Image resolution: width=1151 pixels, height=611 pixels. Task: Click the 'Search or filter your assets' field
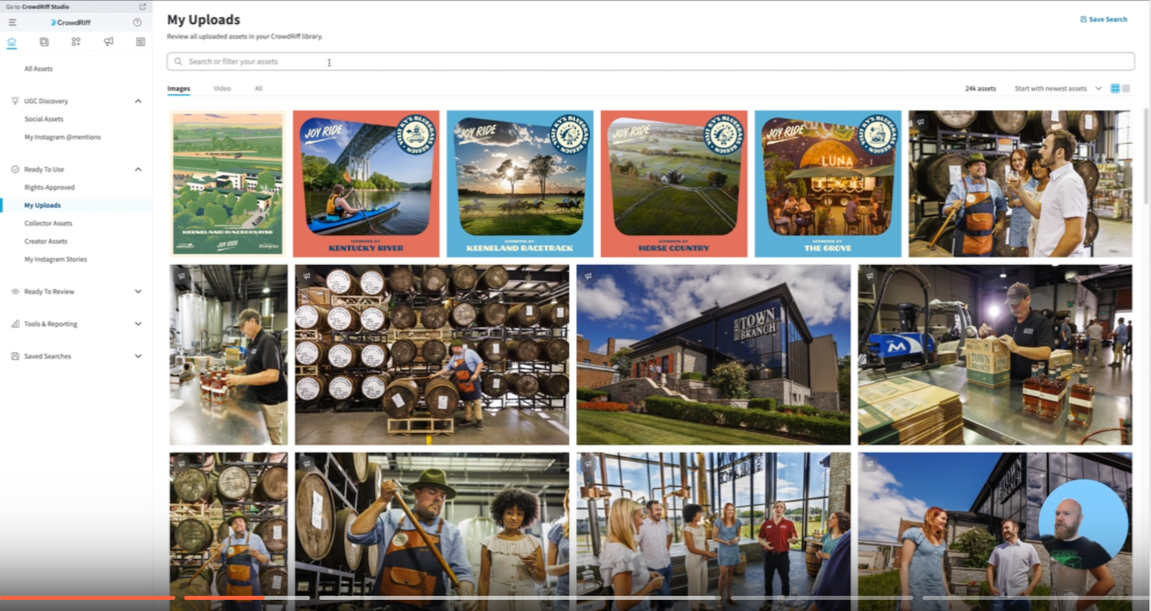[x=651, y=61]
